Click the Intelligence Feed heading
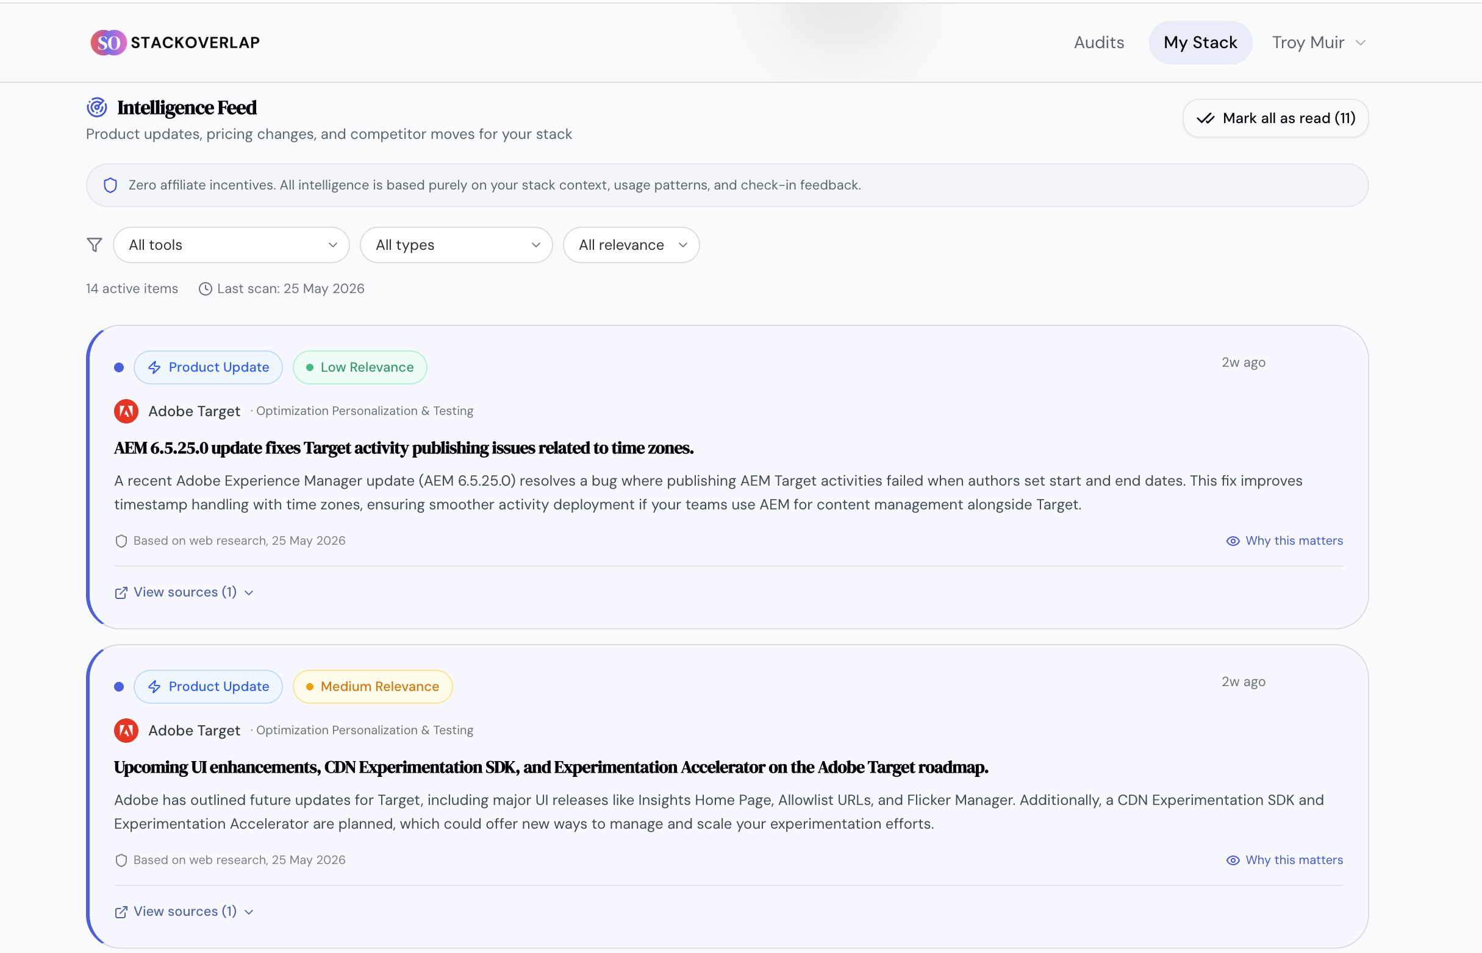Viewport: 1482px width, 953px height. [187, 108]
